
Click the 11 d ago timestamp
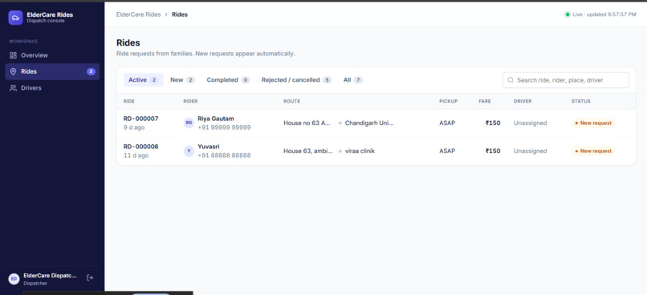136,156
